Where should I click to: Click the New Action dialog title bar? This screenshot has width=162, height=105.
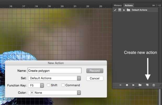(56, 63)
